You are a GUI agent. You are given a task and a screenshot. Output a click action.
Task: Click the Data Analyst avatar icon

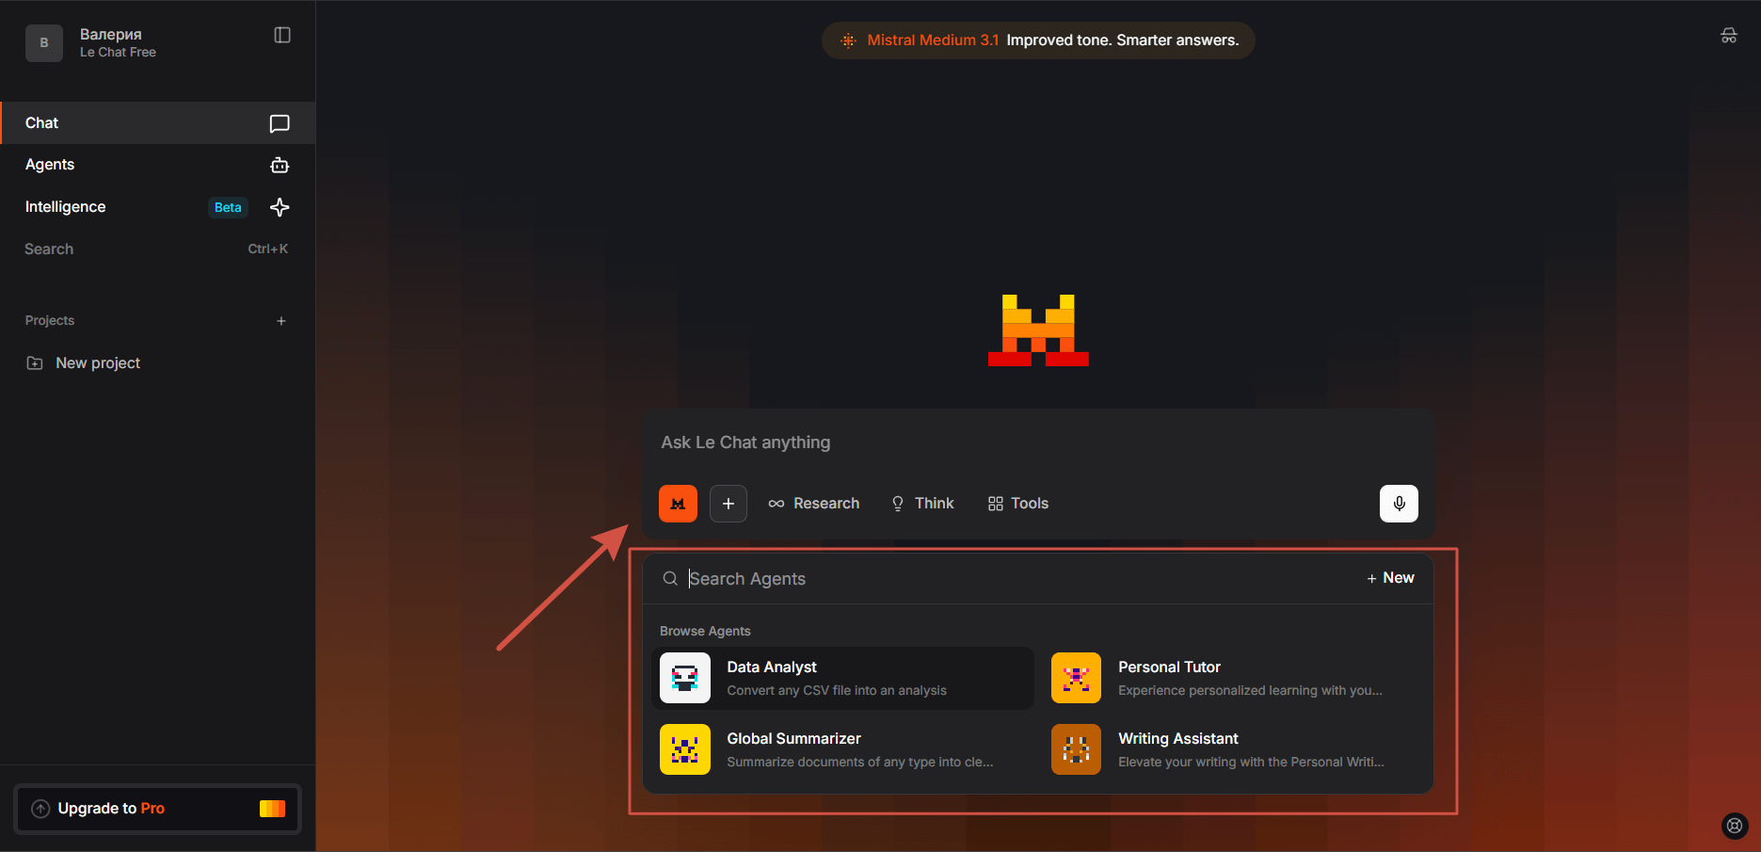tap(685, 678)
